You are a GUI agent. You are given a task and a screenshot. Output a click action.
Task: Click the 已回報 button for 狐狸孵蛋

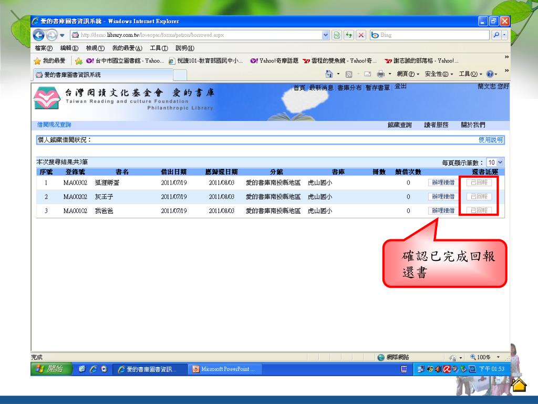(x=479, y=183)
